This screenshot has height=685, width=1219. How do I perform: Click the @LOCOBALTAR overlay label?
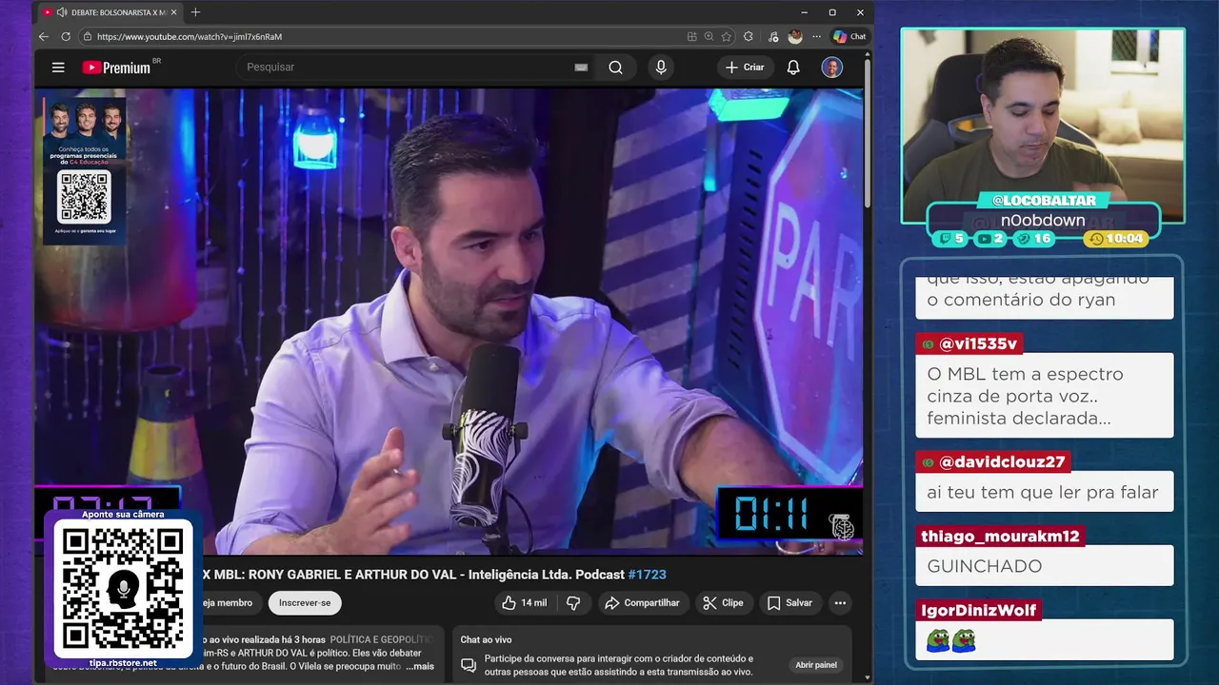click(1044, 201)
